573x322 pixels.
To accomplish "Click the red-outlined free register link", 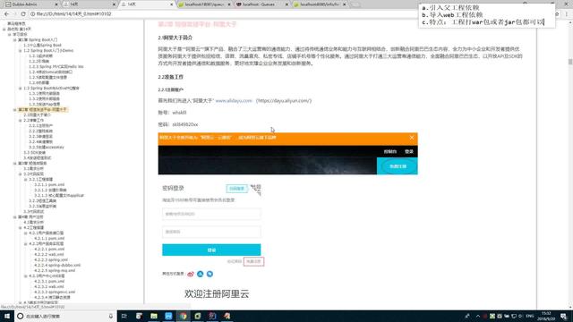I will [x=253, y=262].
